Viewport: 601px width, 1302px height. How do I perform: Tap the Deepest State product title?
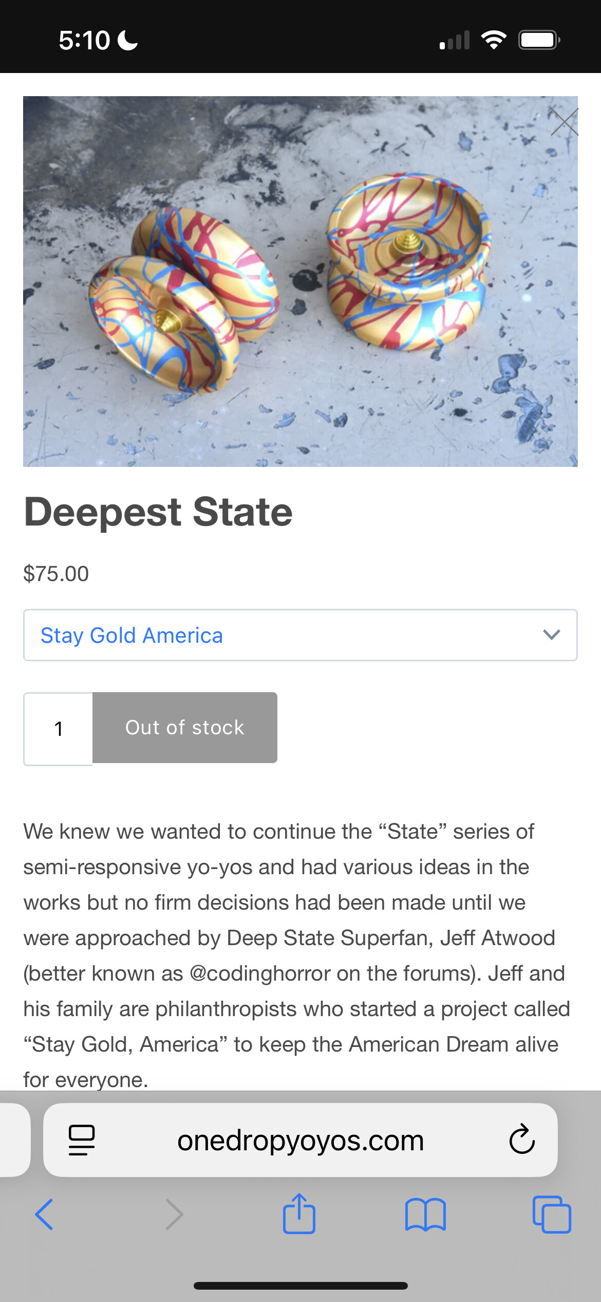[x=158, y=512]
